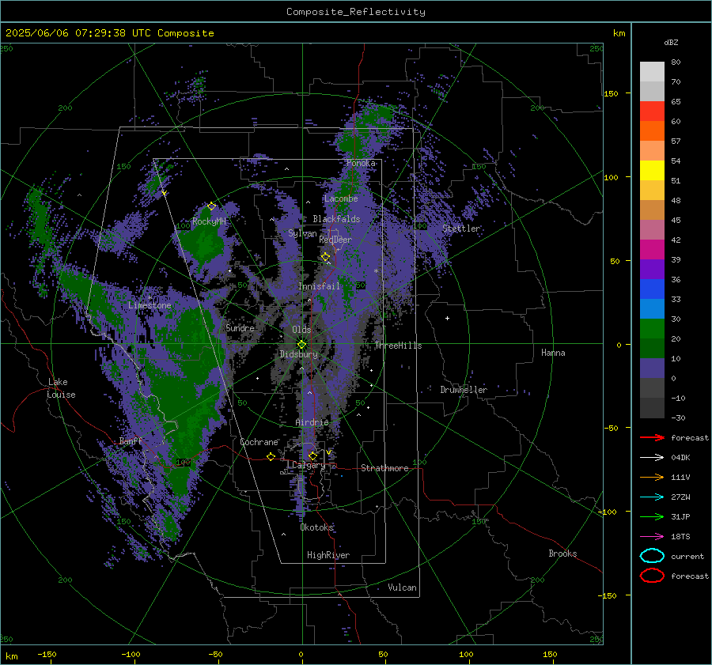Select the yellow diamond marker above RockyMH

(211, 206)
